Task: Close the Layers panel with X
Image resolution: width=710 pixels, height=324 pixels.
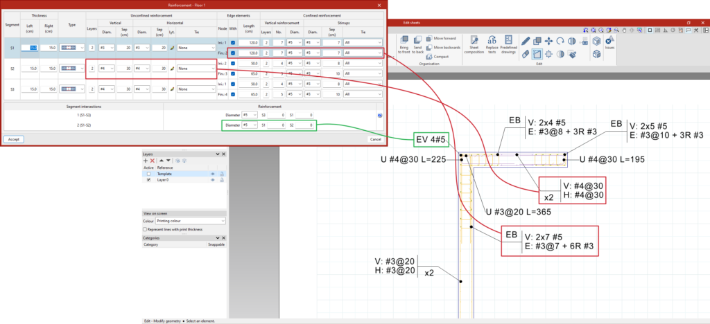Action: pos(223,154)
